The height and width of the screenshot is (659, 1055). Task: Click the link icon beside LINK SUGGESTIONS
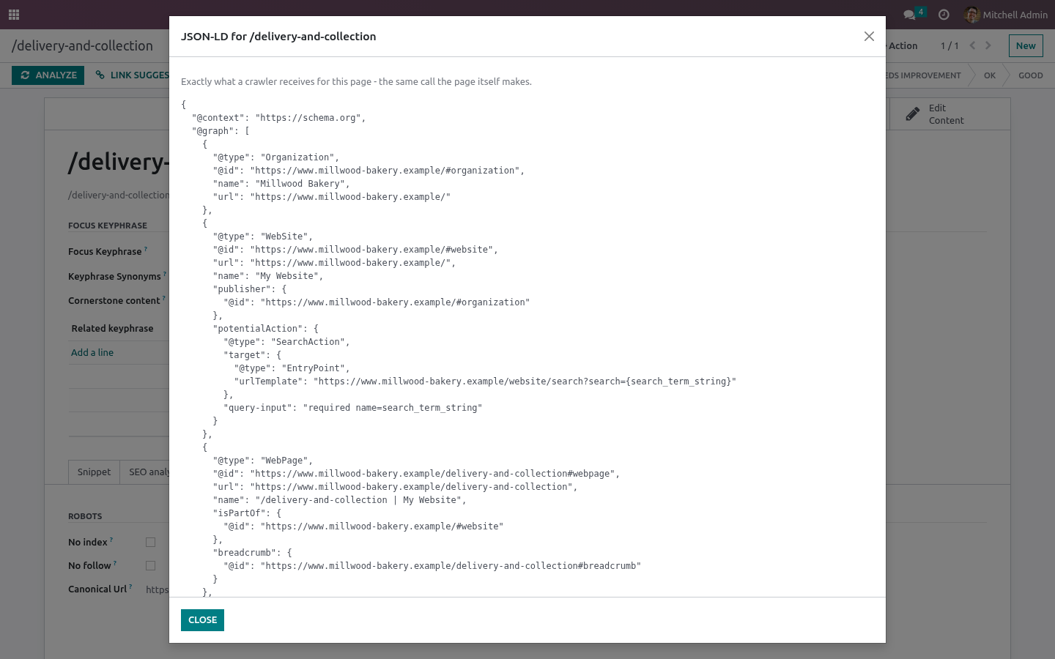pyautogui.click(x=100, y=75)
